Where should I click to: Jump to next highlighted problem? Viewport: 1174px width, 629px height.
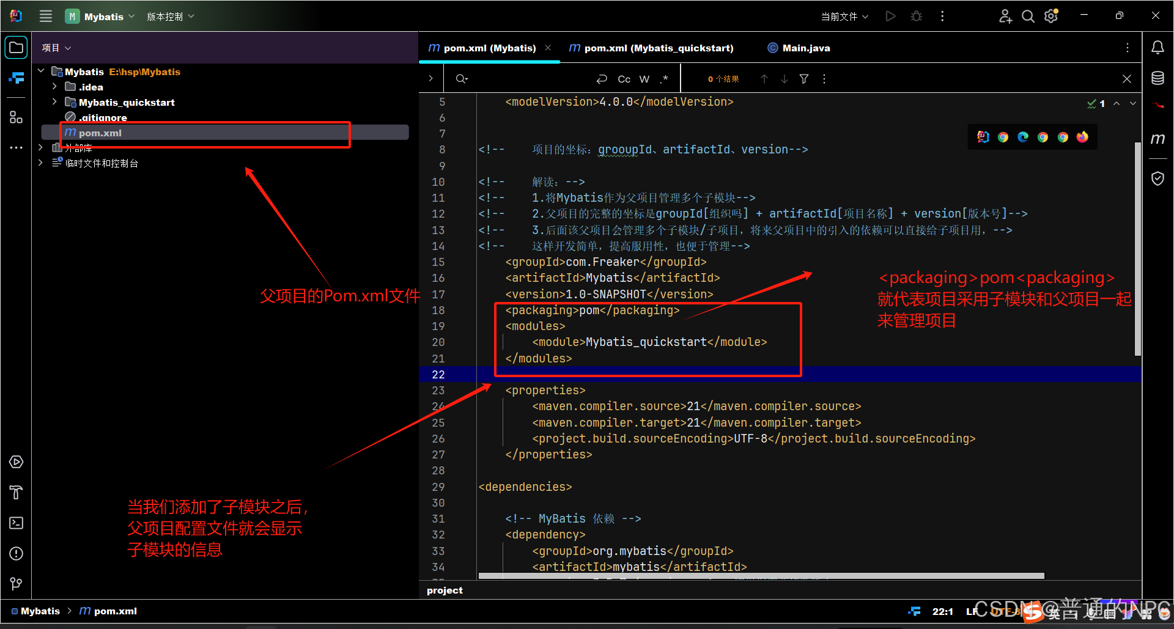(x=1133, y=103)
